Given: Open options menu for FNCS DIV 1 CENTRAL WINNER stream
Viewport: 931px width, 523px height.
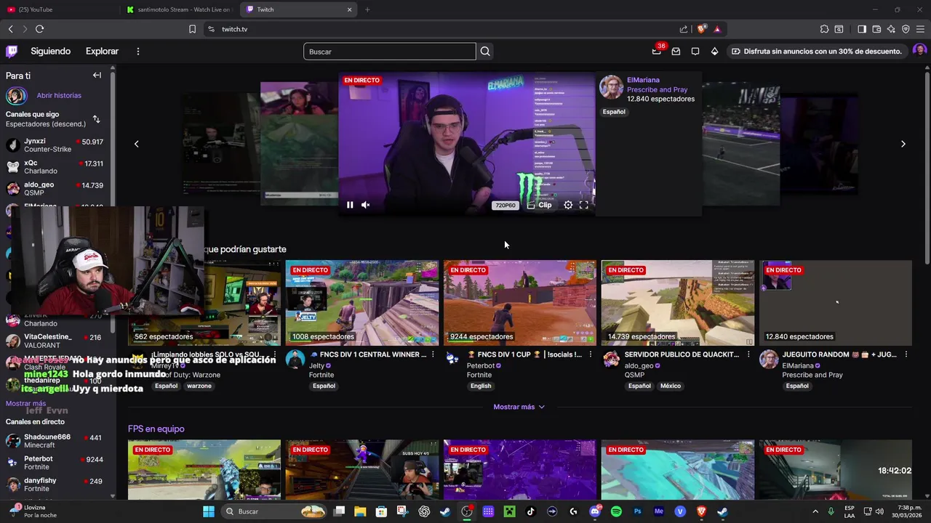Looking at the screenshot, I should click(x=432, y=354).
